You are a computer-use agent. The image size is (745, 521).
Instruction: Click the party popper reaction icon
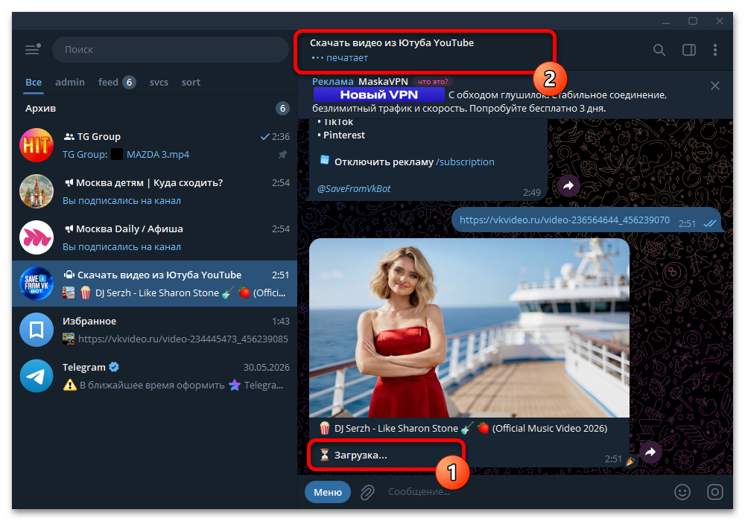(630, 461)
